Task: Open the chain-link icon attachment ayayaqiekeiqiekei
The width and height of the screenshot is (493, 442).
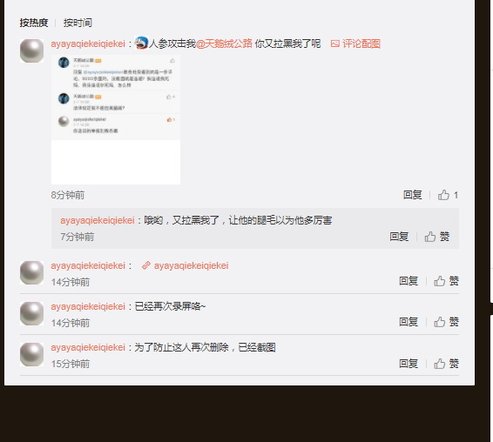Action: 186,265
